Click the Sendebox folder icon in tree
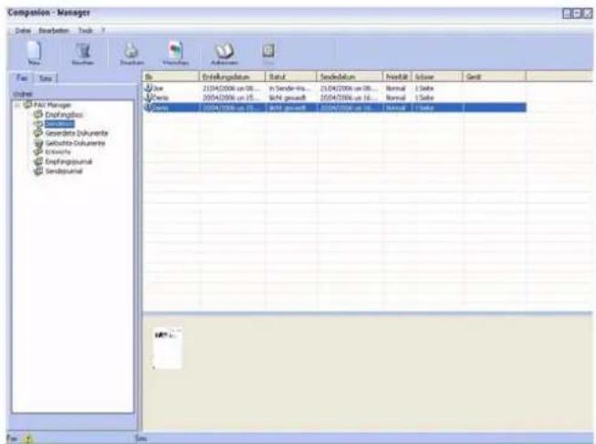Image resolution: width=596 pixels, height=444 pixels. coord(38,123)
